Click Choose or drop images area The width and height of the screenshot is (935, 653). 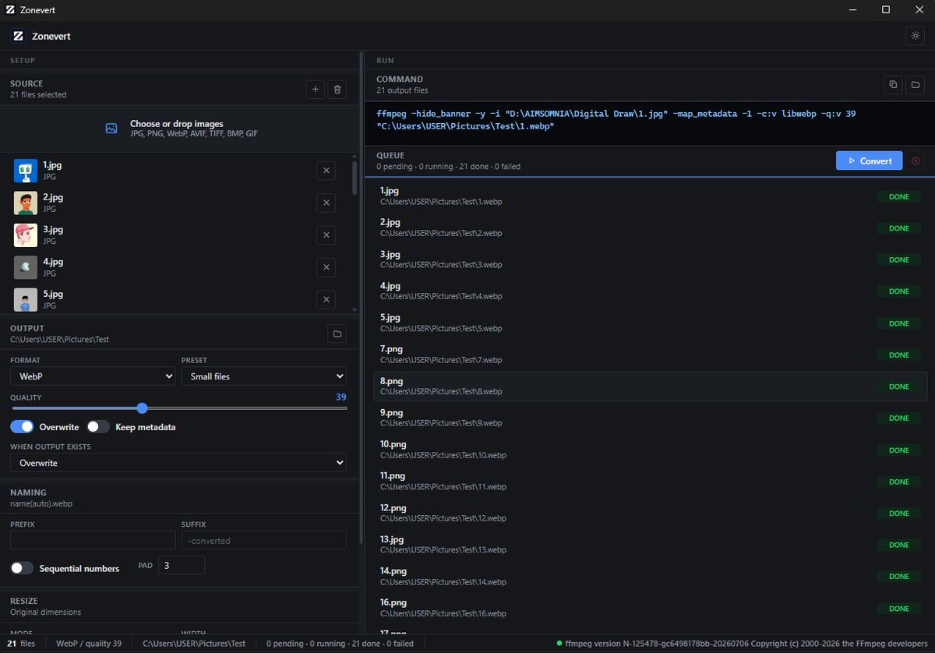[x=179, y=129]
